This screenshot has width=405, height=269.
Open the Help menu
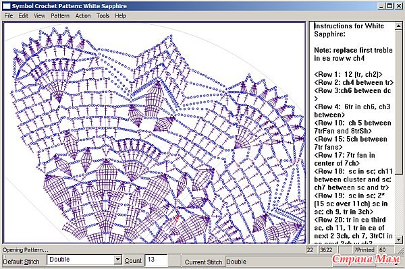[x=120, y=16]
